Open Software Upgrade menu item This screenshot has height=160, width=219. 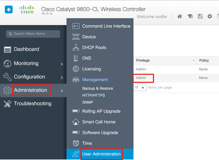[x=100, y=133]
